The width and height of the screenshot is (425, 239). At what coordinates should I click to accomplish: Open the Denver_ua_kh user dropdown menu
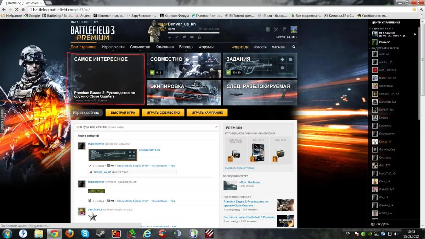287,37
